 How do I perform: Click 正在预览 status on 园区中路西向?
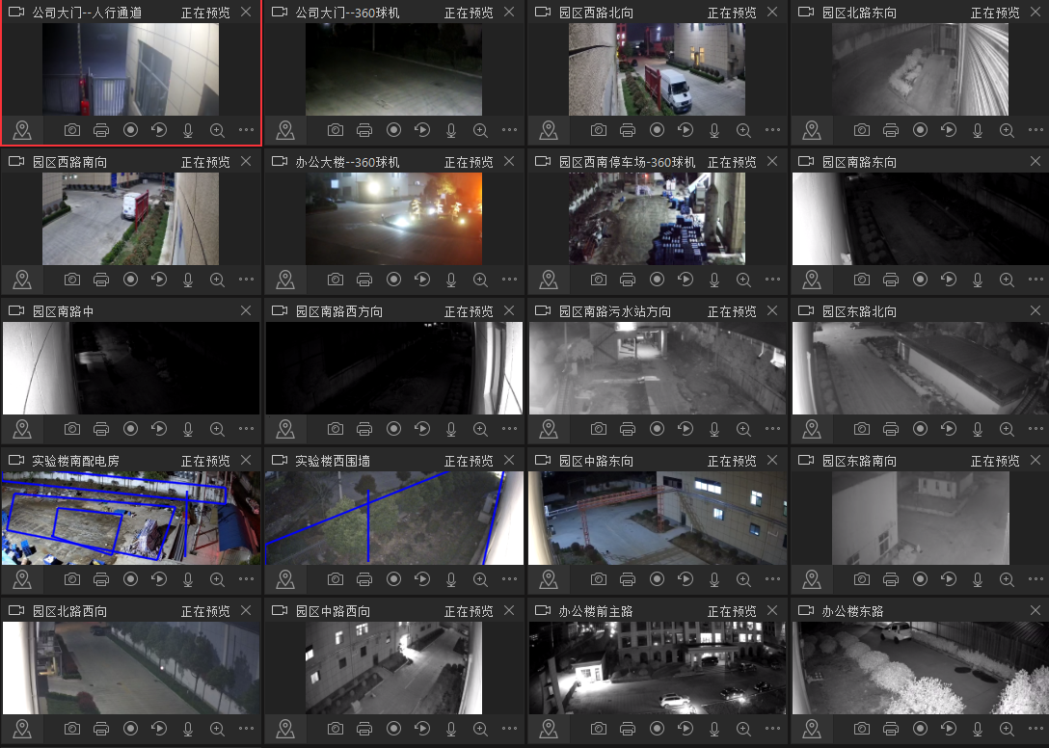(469, 611)
